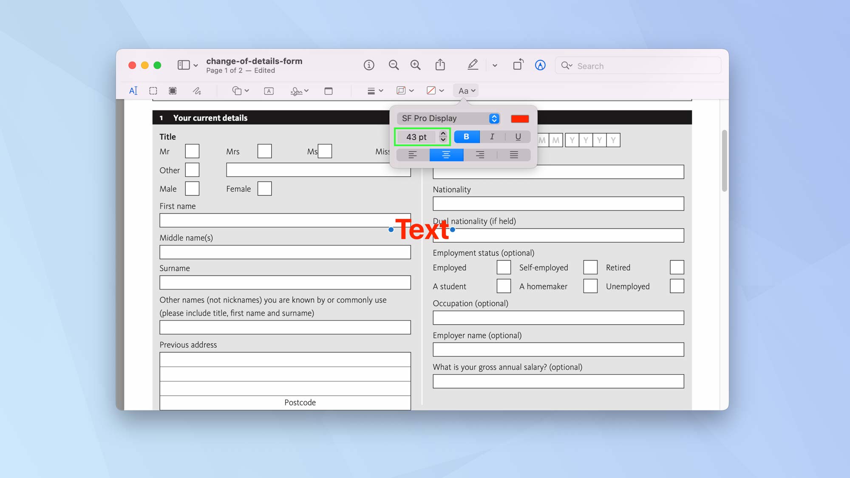
Task: Open the Text Style (Aa) popover
Action: click(x=465, y=91)
